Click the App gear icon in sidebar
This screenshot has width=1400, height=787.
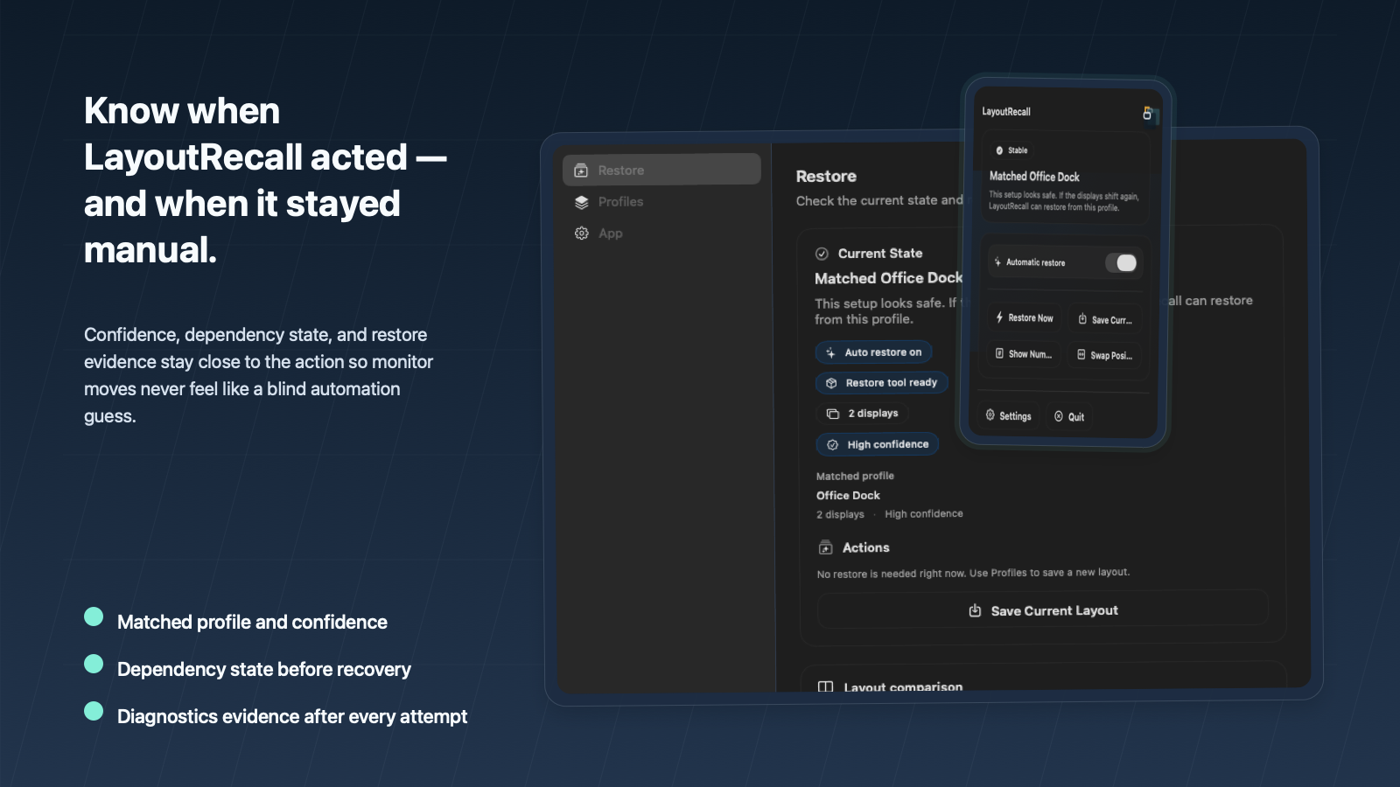click(582, 233)
